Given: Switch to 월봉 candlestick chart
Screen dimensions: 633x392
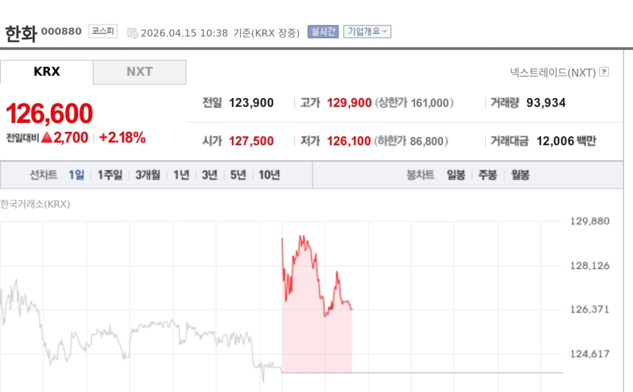Looking at the screenshot, I should pos(520,175).
